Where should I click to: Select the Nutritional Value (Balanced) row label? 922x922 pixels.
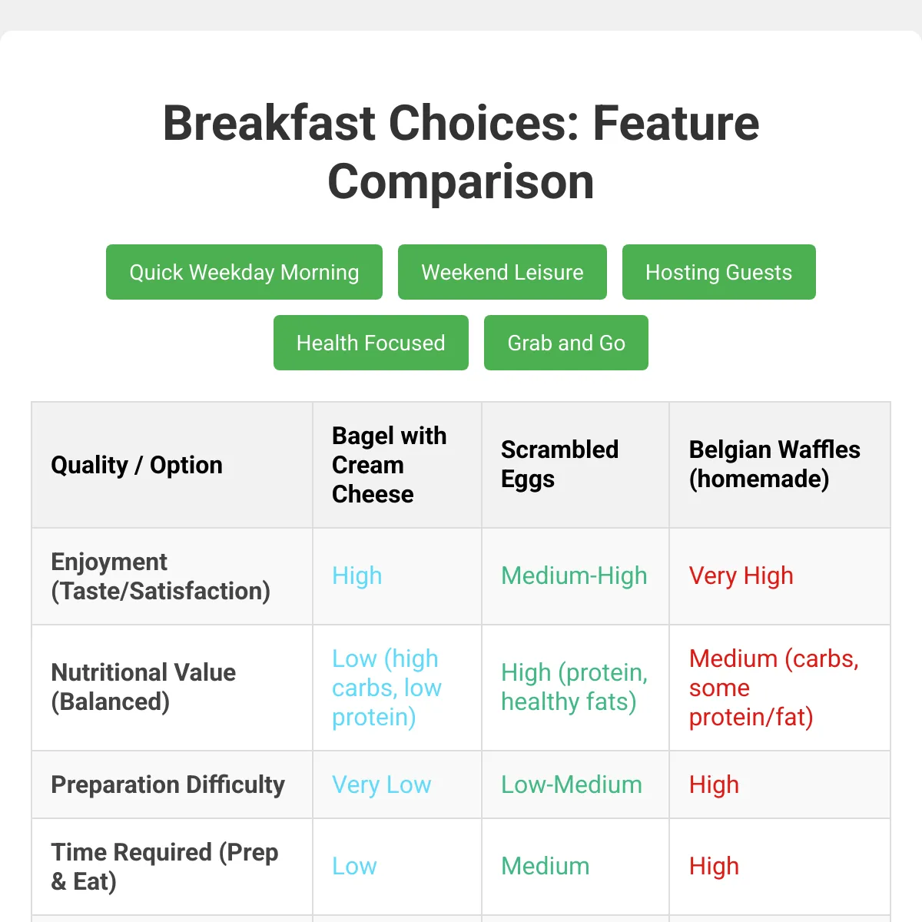click(144, 687)
